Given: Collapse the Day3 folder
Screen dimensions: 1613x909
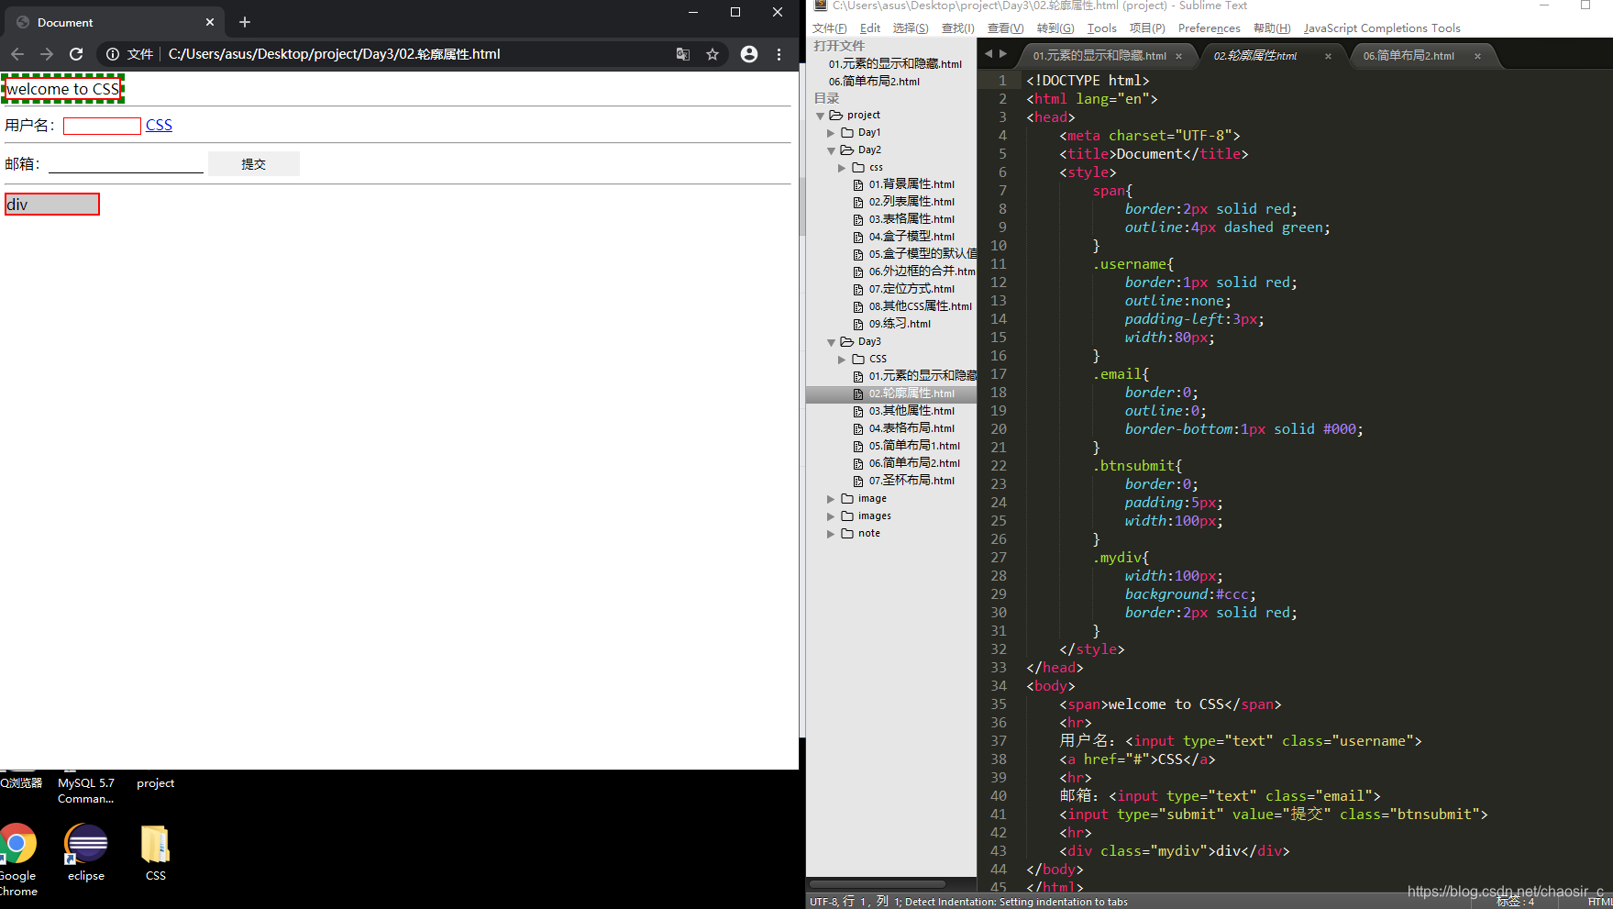Looking at the screenshot, I should click(831, 342).
